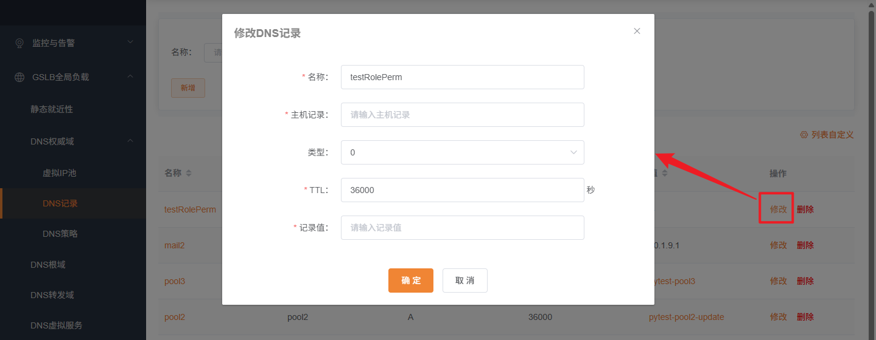
Task: Collapse the GSLB全局负载 menu chevron
Action: pyautogui.click(x=130, y=76)
